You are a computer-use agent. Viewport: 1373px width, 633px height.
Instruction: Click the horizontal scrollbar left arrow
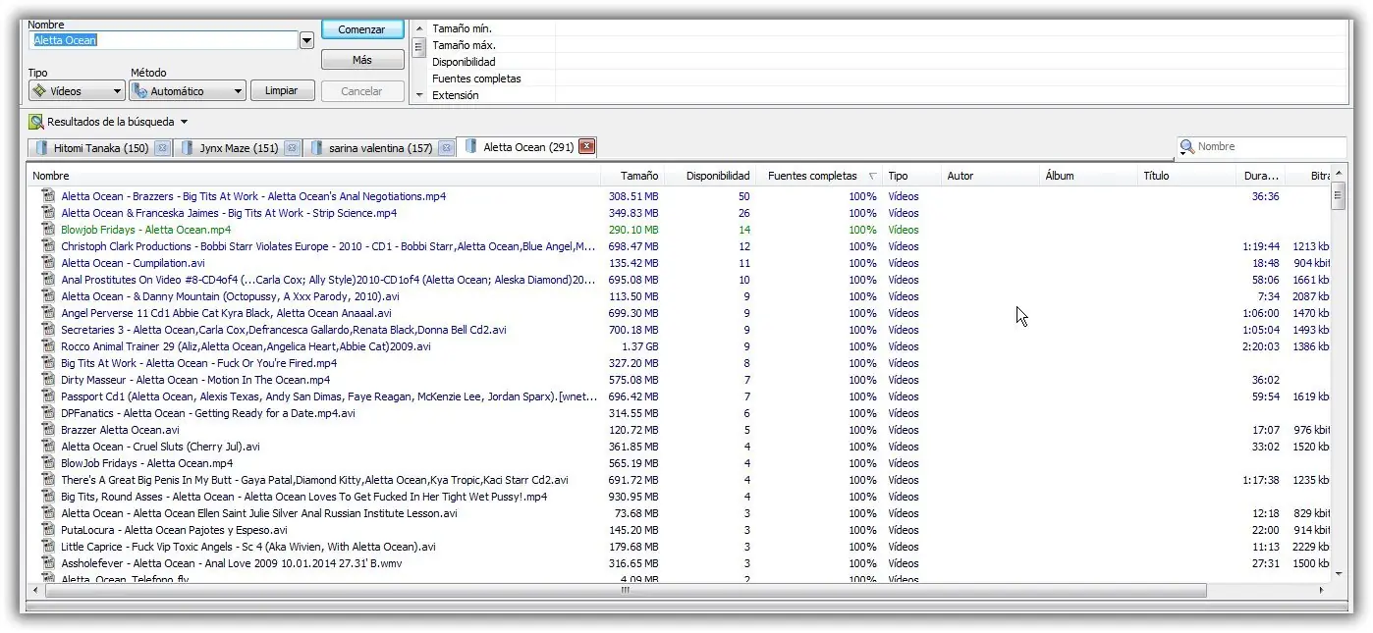point(37,591)
